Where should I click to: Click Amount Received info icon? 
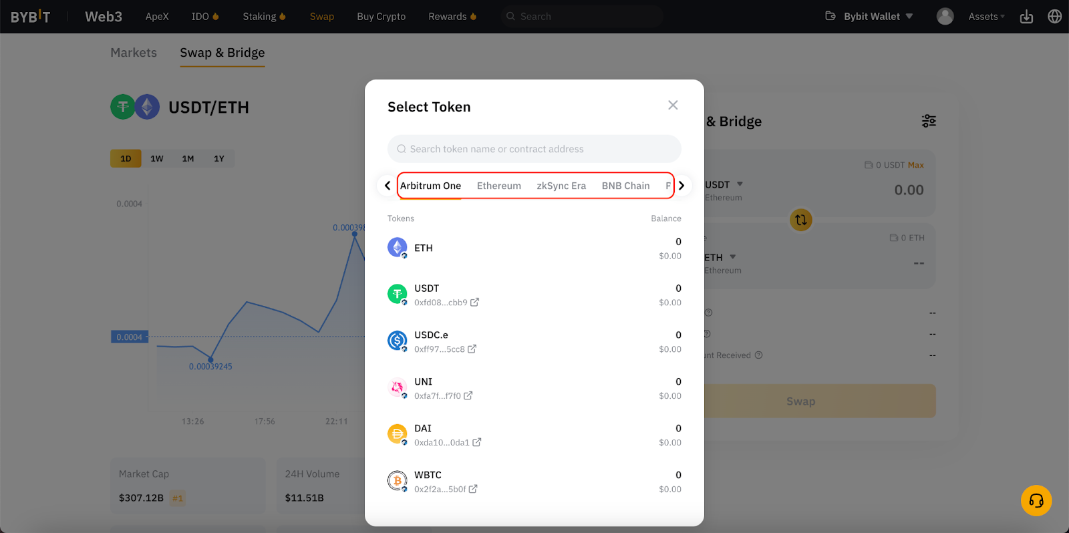click(x=759, y=355)
